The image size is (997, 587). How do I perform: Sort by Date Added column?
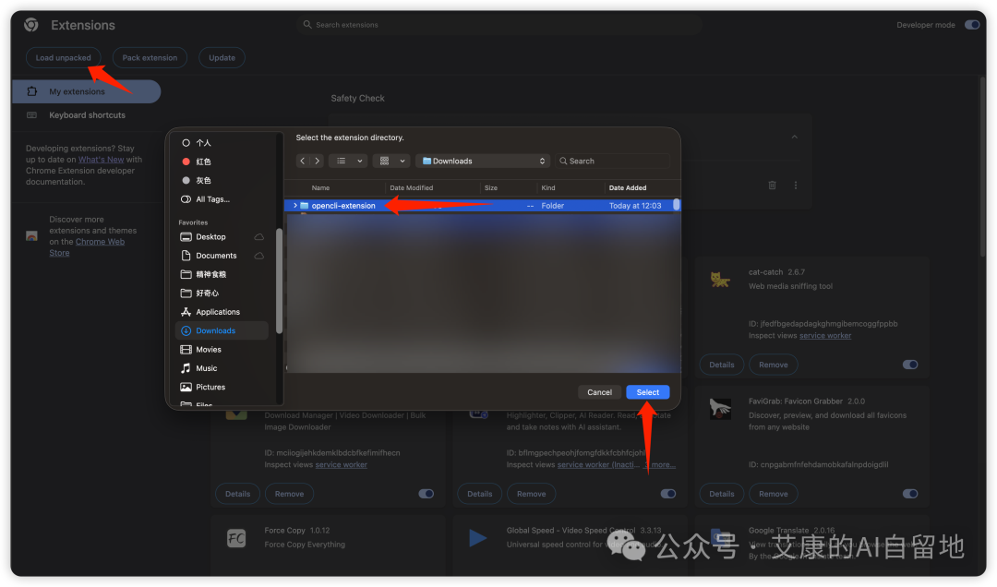click(x=628, y=187)
